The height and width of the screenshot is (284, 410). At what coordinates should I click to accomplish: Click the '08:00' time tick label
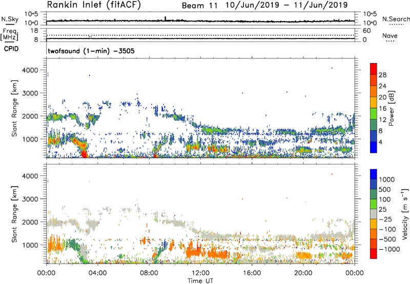click(149, 273)
